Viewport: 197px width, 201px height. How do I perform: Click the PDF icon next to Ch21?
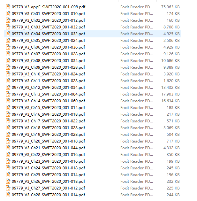pos(8,148)
